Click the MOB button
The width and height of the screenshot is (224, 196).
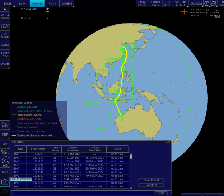[x=5, y=172]
